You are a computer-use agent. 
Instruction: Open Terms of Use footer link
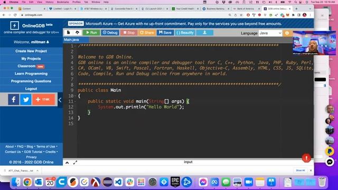point(45,147)
